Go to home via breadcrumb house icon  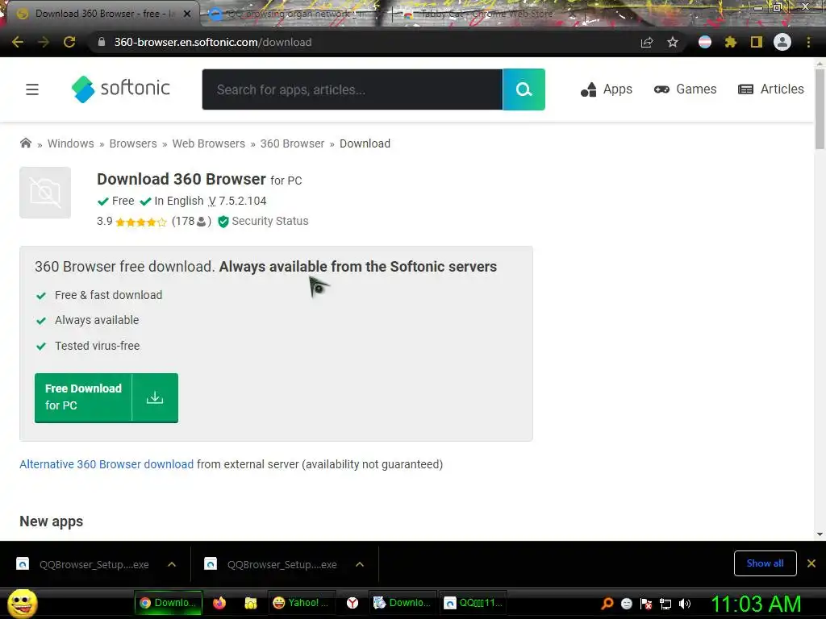tap(25, 143)
